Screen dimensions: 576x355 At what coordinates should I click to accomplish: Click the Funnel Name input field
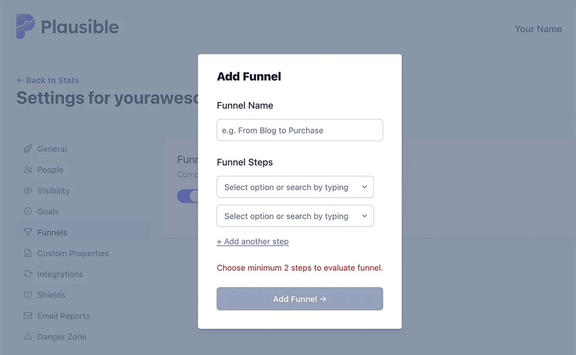coord(300,130)
